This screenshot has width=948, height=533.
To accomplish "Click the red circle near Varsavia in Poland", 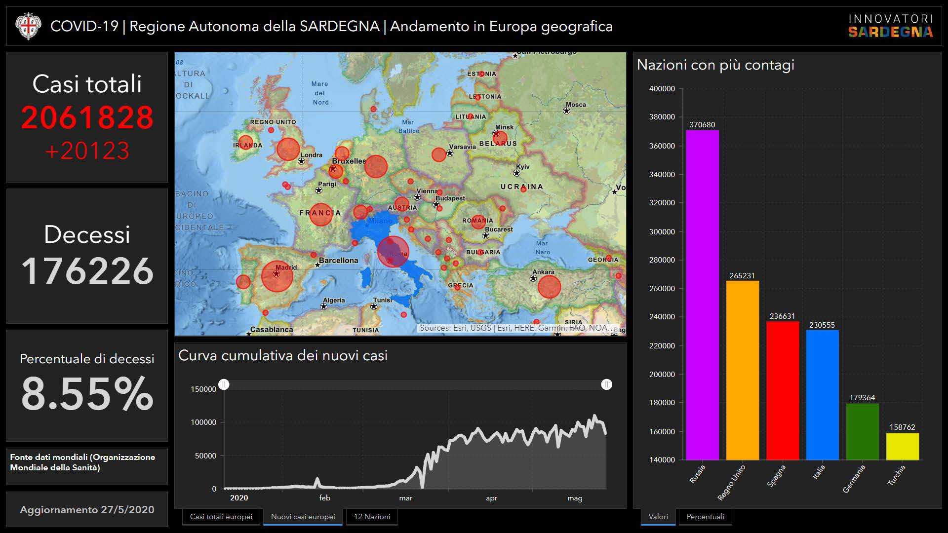I will tap(438, 154).
